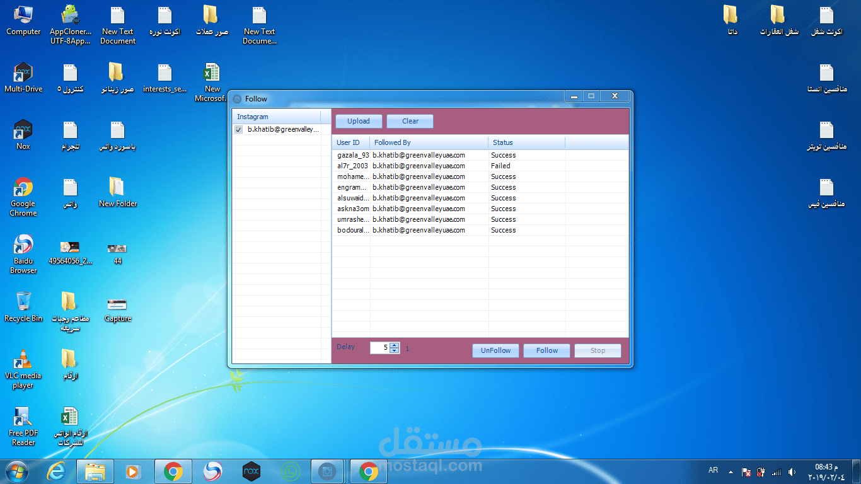Select the bodoural... user row
The height and width of the screenshot is (484, 861).
pyautogui.click(x=480, y=230)
